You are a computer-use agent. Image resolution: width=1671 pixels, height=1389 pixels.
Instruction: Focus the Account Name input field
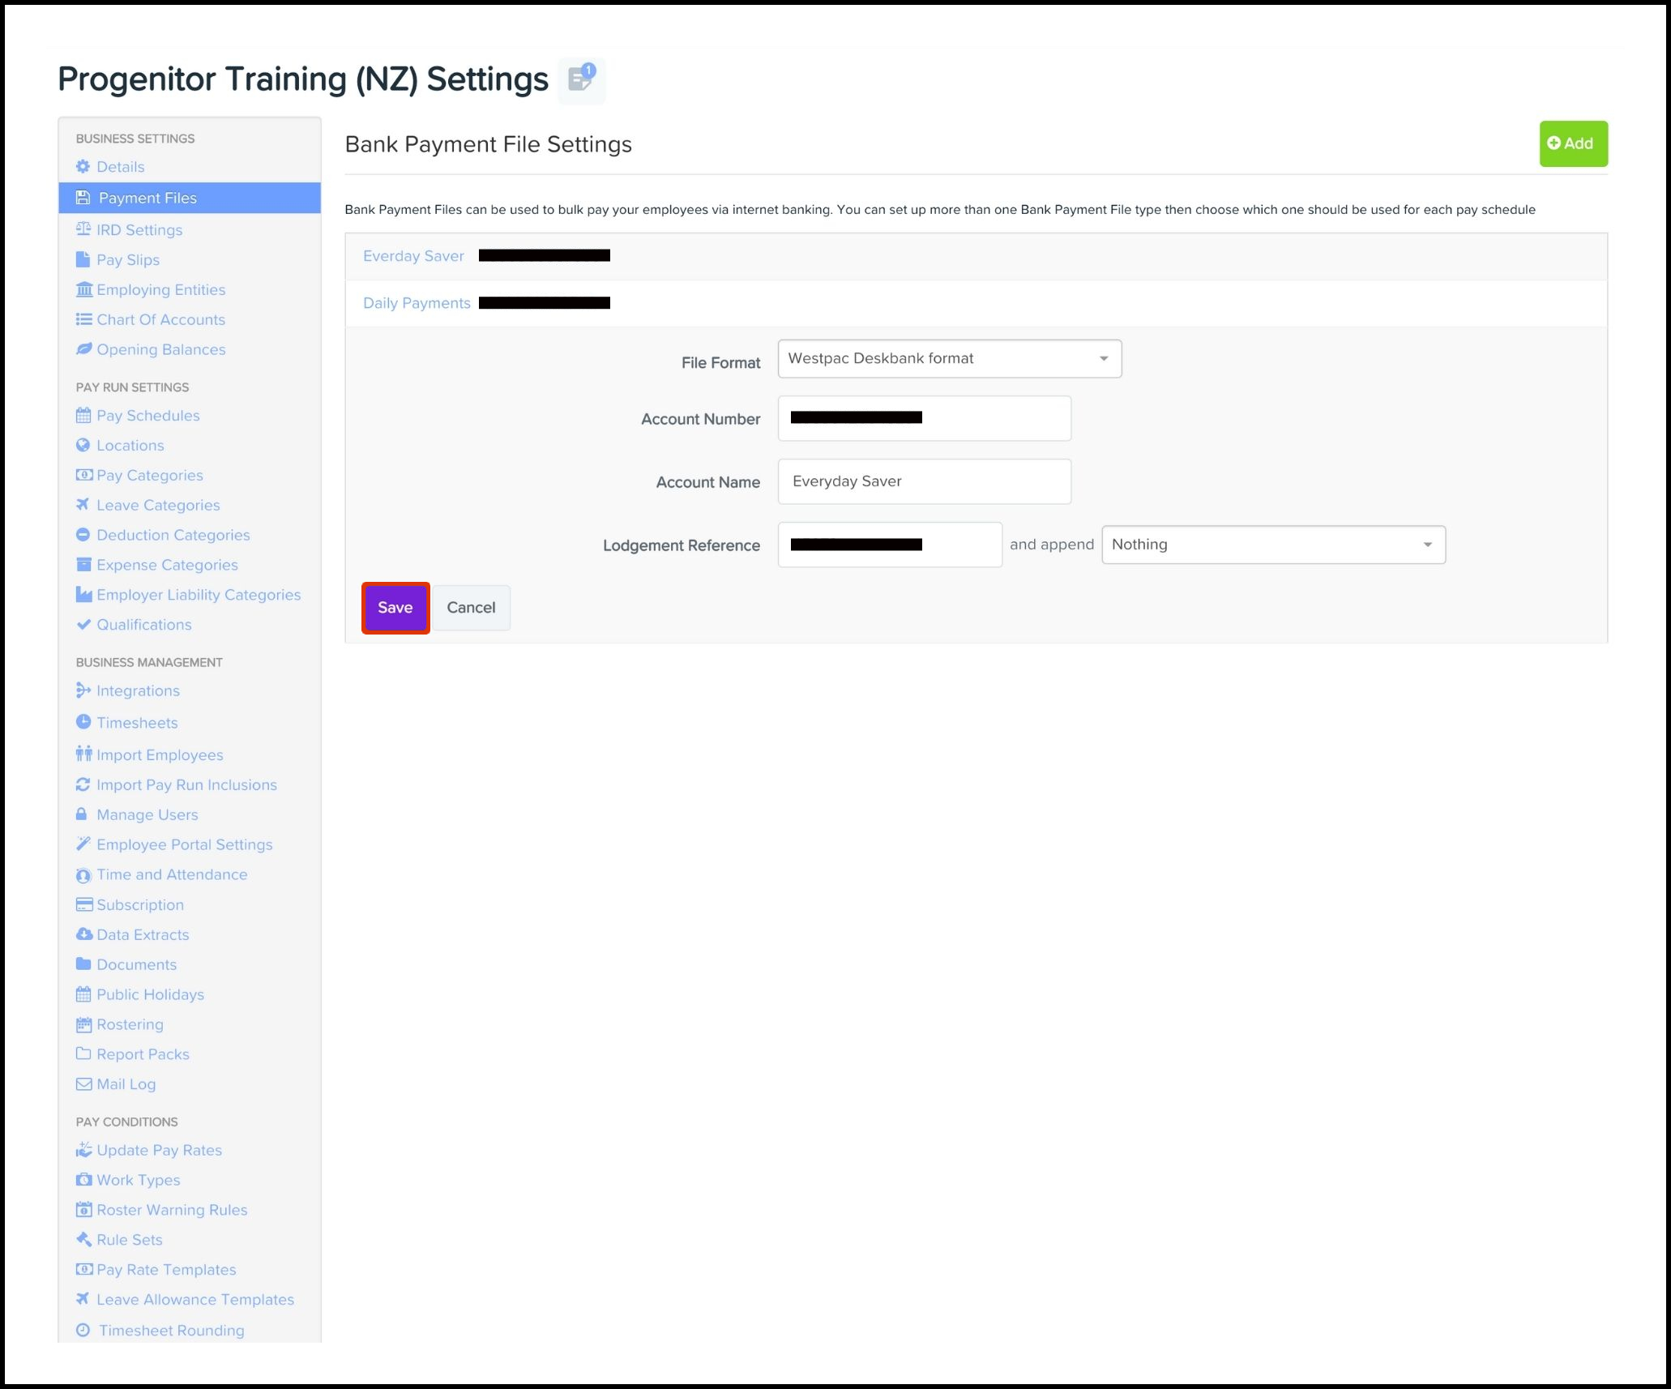click(x=924, y=481)
